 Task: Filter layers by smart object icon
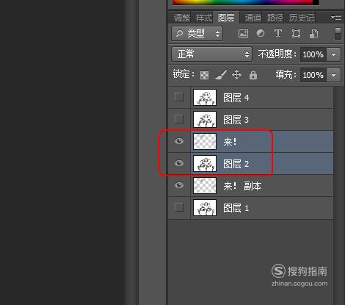point(314,34)
